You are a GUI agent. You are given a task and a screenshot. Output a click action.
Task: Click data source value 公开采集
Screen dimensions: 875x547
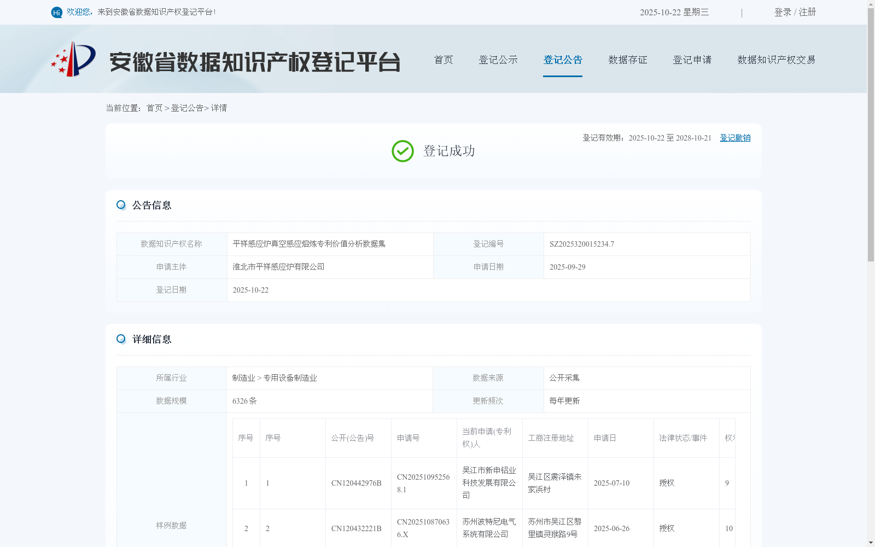pos(564,378)
